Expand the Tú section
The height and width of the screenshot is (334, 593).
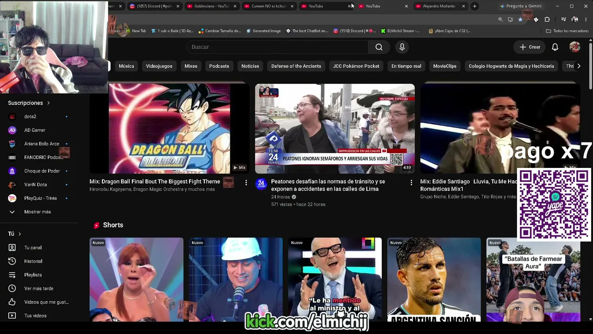14,234
